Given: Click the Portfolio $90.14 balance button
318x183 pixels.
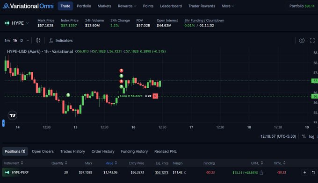Looking at the screenshot, I should click(302, 6).
